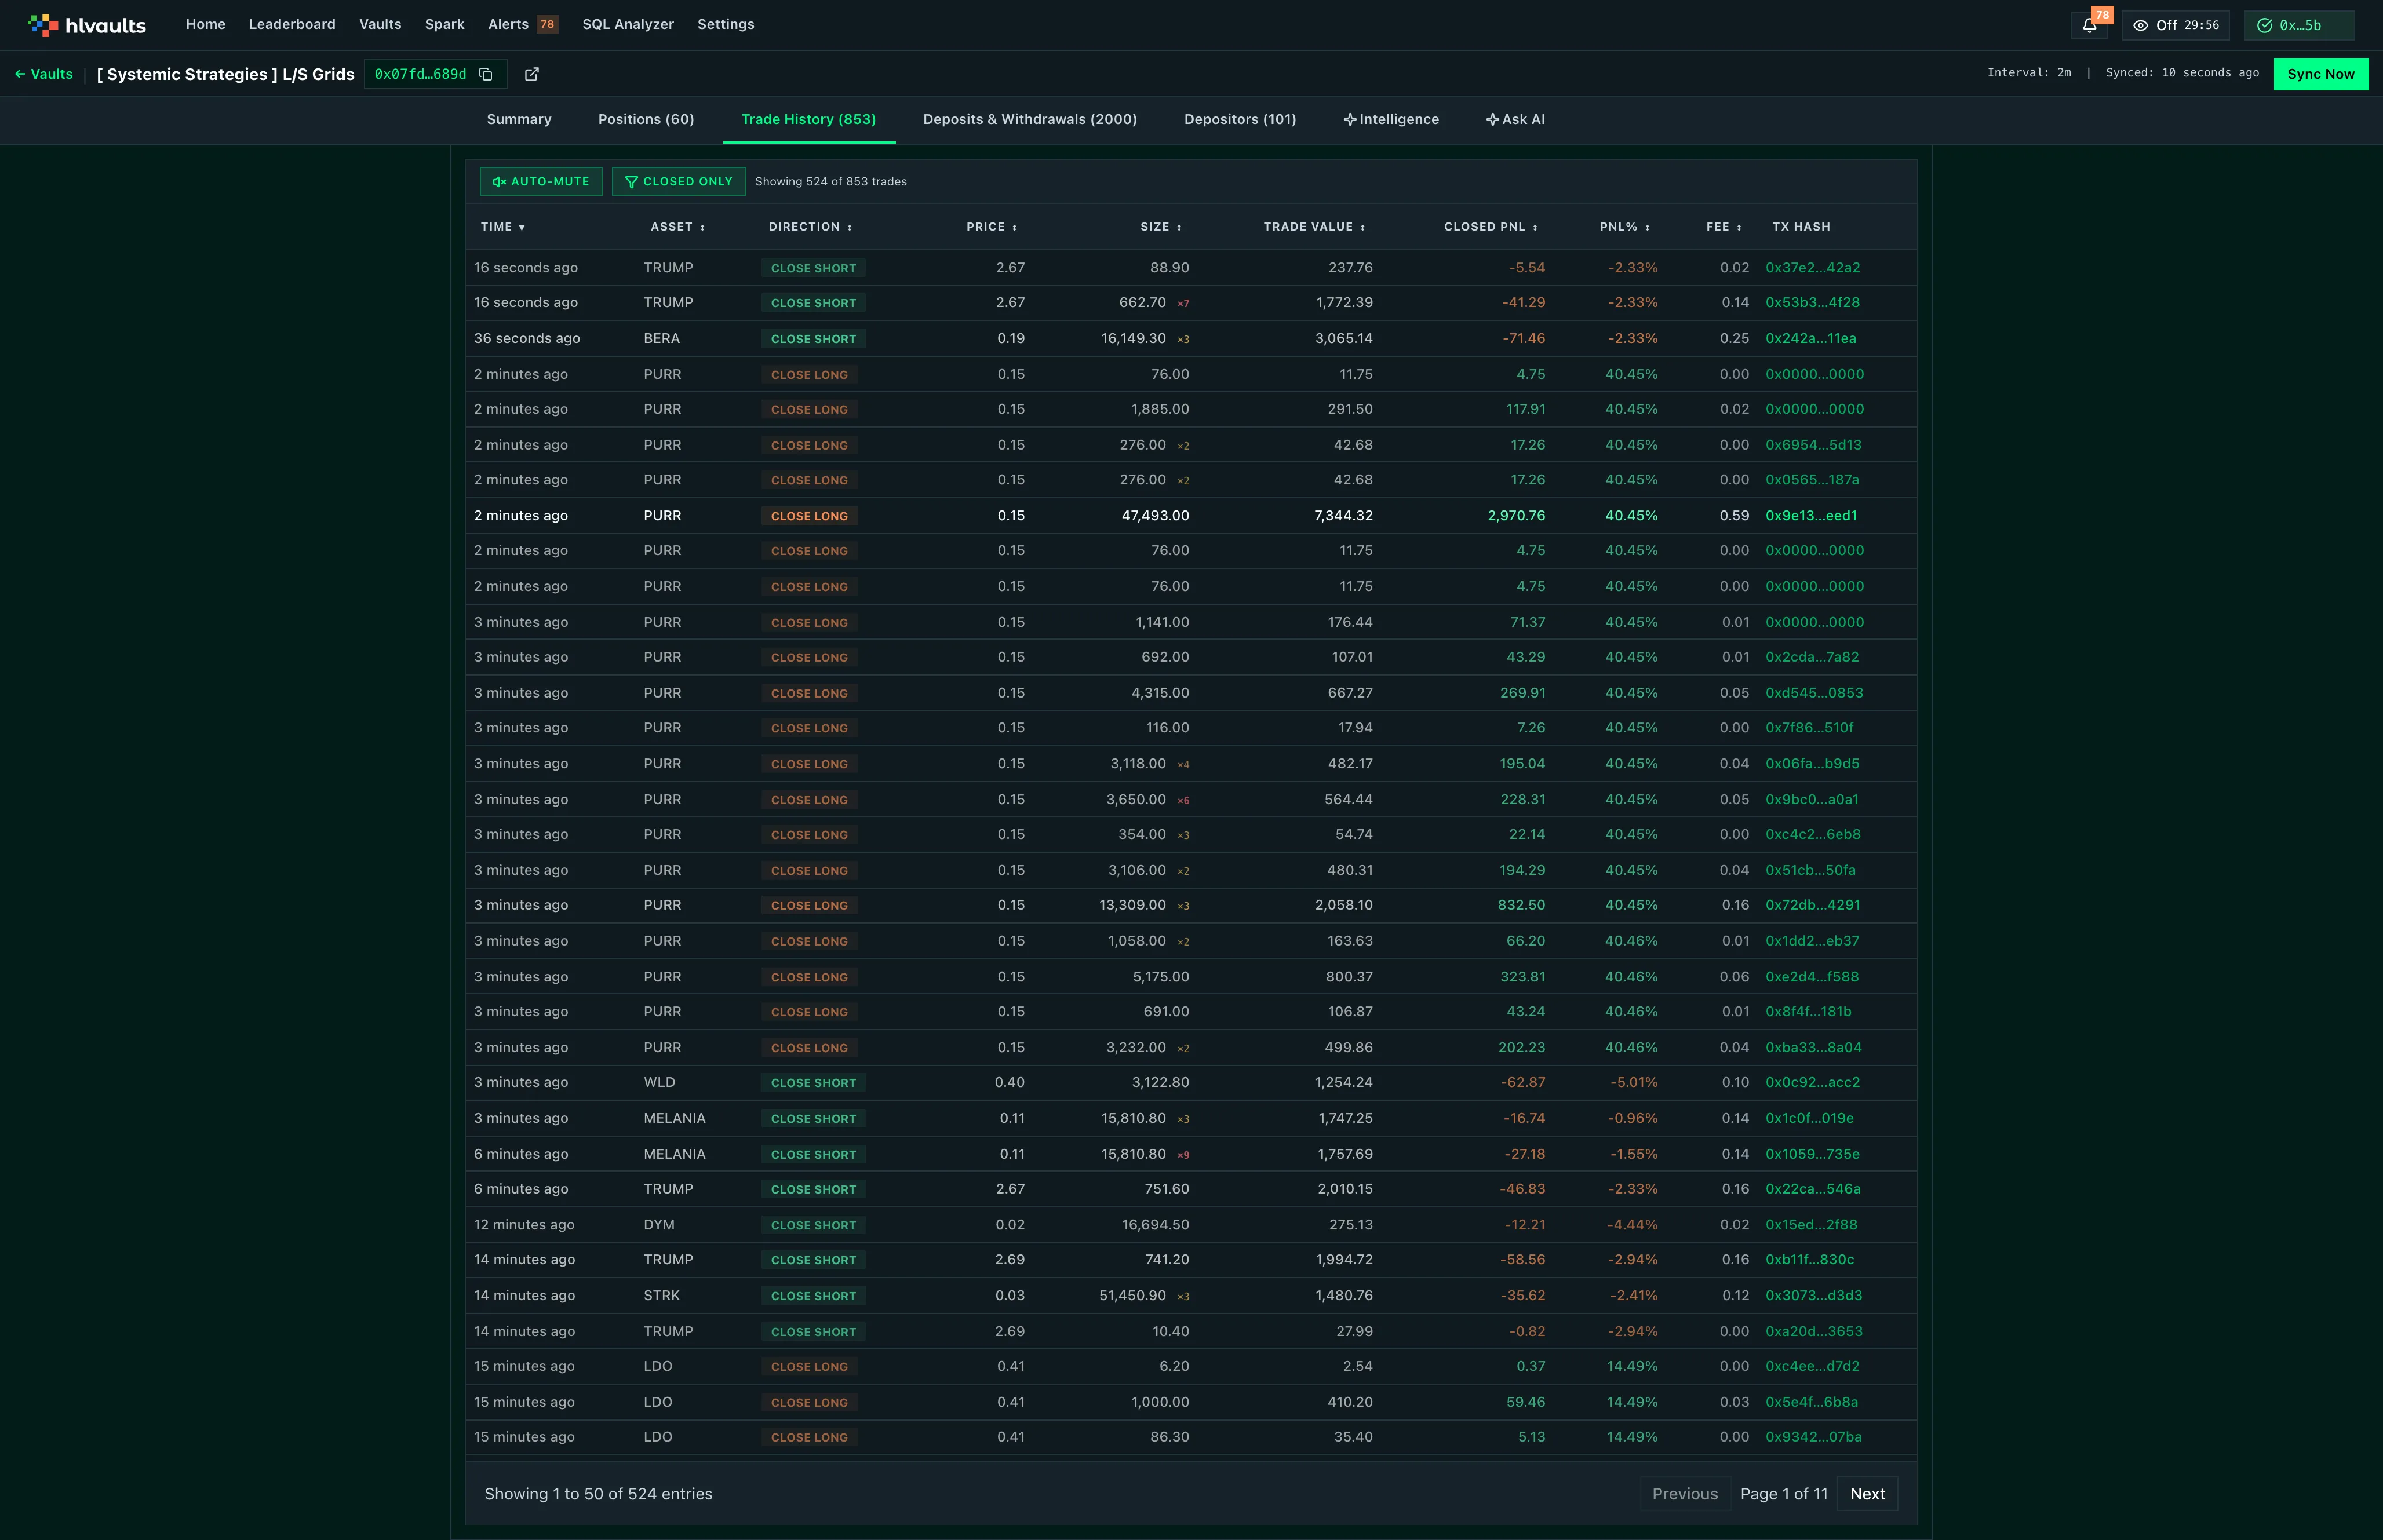Click 'Showing 1 to 50 of 524 entries'
Viewport: 2383px width, 1540px height.
click(598, 1494)
